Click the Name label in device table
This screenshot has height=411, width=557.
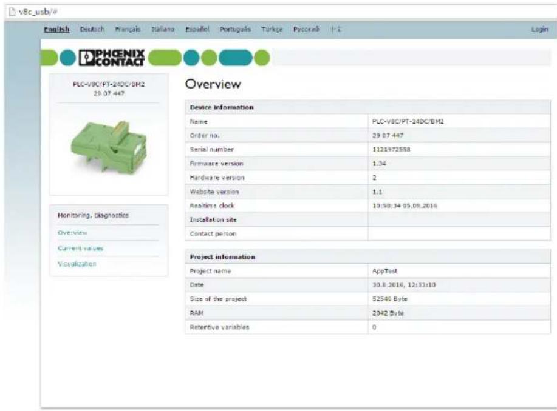(199, 121)
